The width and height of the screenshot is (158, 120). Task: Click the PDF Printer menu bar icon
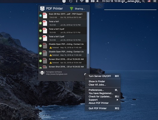click(x=64, y=1)
